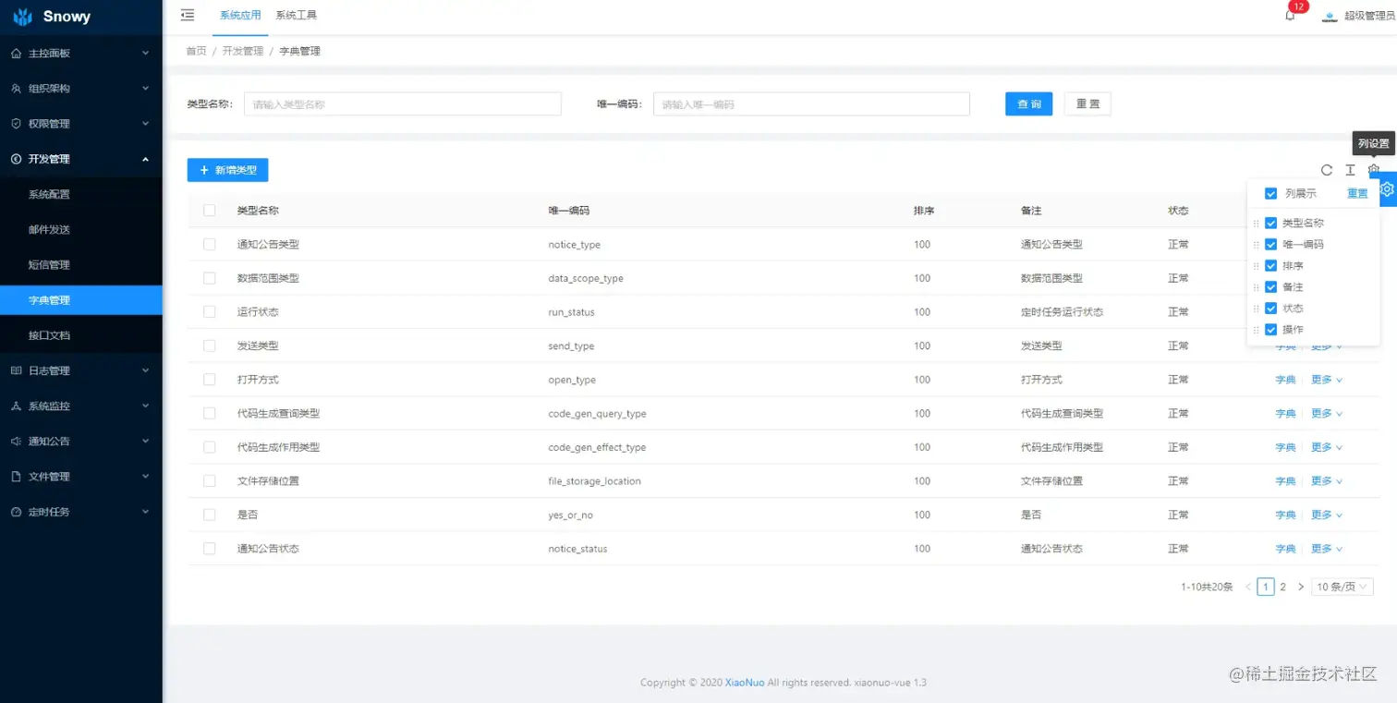Click the 组织架构 icon in the sidebar
Viewport: 1397px width, 703px height.
click(x=16, y=89)
